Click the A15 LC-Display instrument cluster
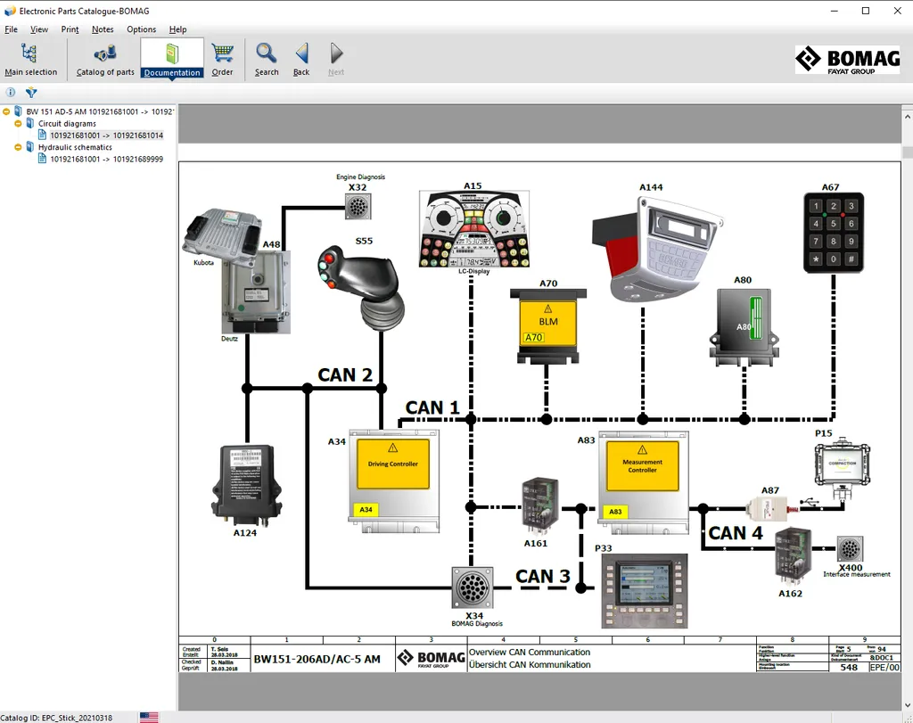 (x=474, y=229)
